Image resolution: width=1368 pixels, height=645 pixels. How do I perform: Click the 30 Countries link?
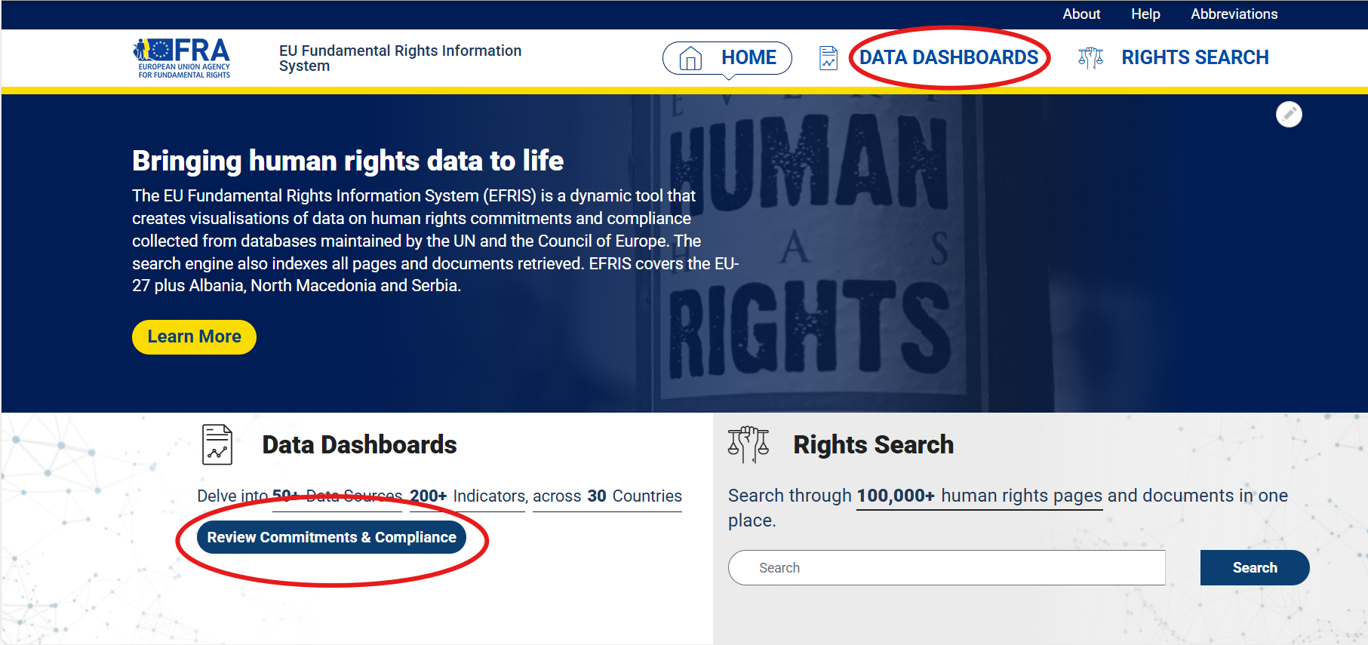pos(607,496)
